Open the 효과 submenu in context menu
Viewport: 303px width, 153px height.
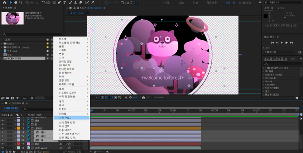coord(71,89)
